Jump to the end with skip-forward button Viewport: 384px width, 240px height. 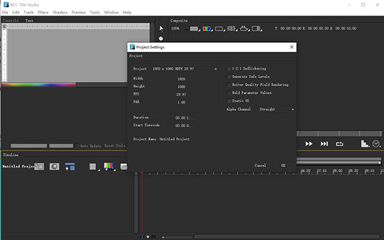click(x=324, y=144)
